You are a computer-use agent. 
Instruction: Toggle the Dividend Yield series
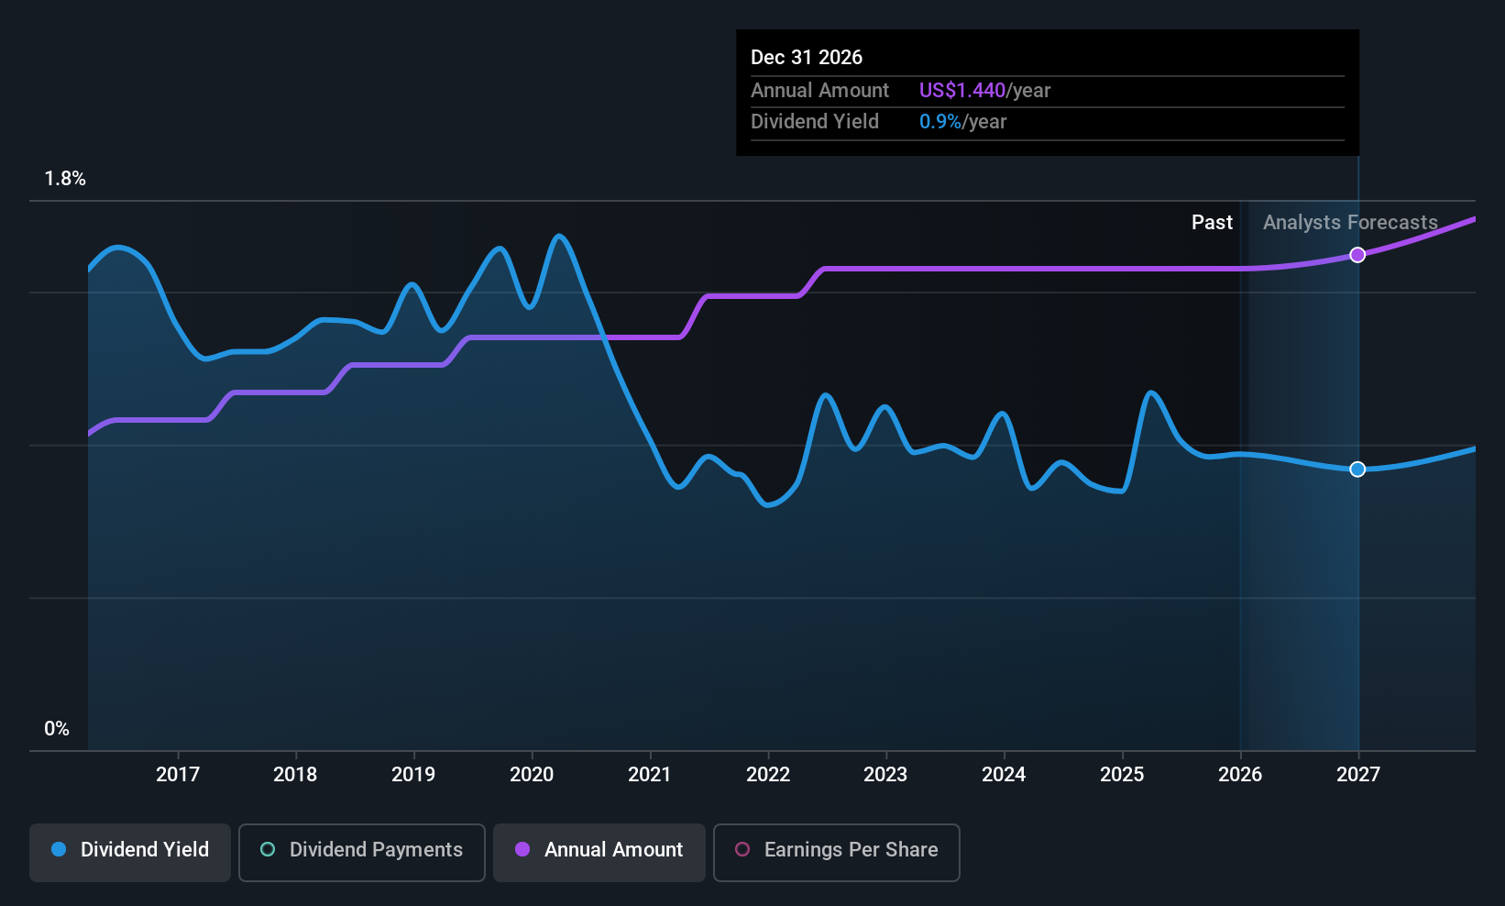point(130,852)
